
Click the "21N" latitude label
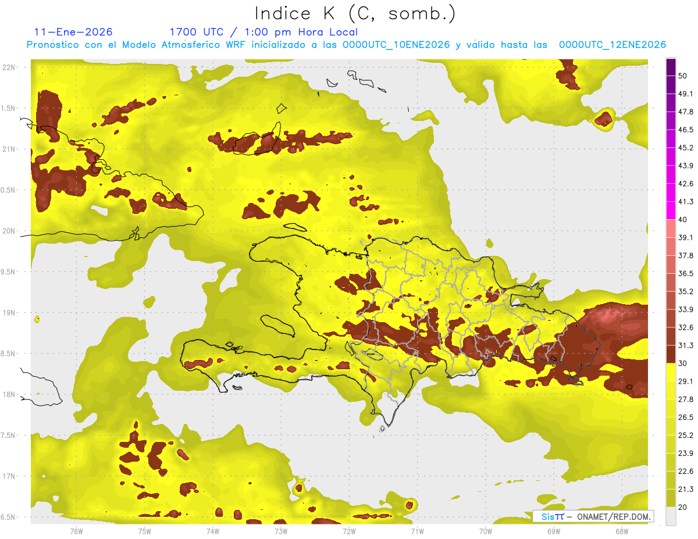click(9, 149)
